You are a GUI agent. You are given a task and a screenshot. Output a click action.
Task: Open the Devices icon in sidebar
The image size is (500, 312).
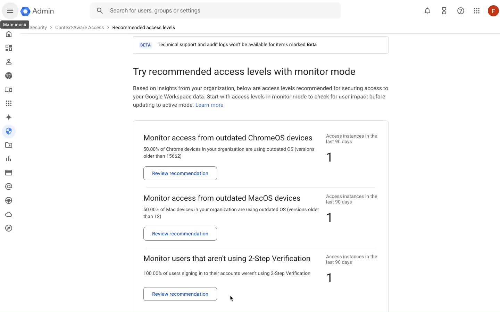pyautogui.click(x=9, y=89)
